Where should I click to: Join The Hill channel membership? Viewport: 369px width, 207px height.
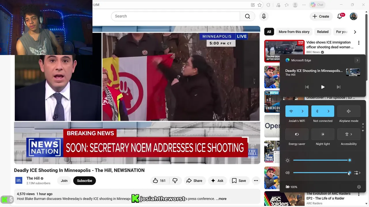[64, 181]
